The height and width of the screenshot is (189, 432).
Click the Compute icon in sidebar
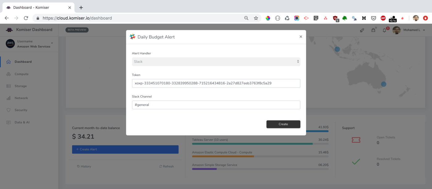pos(9,74)
